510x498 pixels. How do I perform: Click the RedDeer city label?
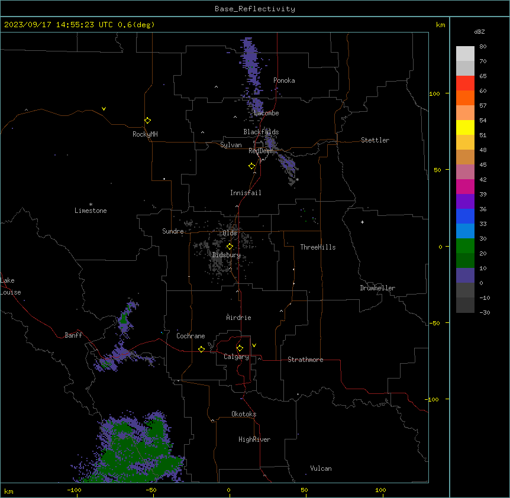pos(261,151)
